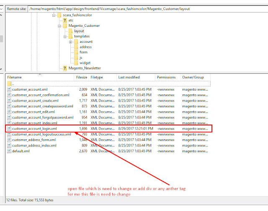
Task: Click the left pane scrollbar thumb
Action: (1, 39)
